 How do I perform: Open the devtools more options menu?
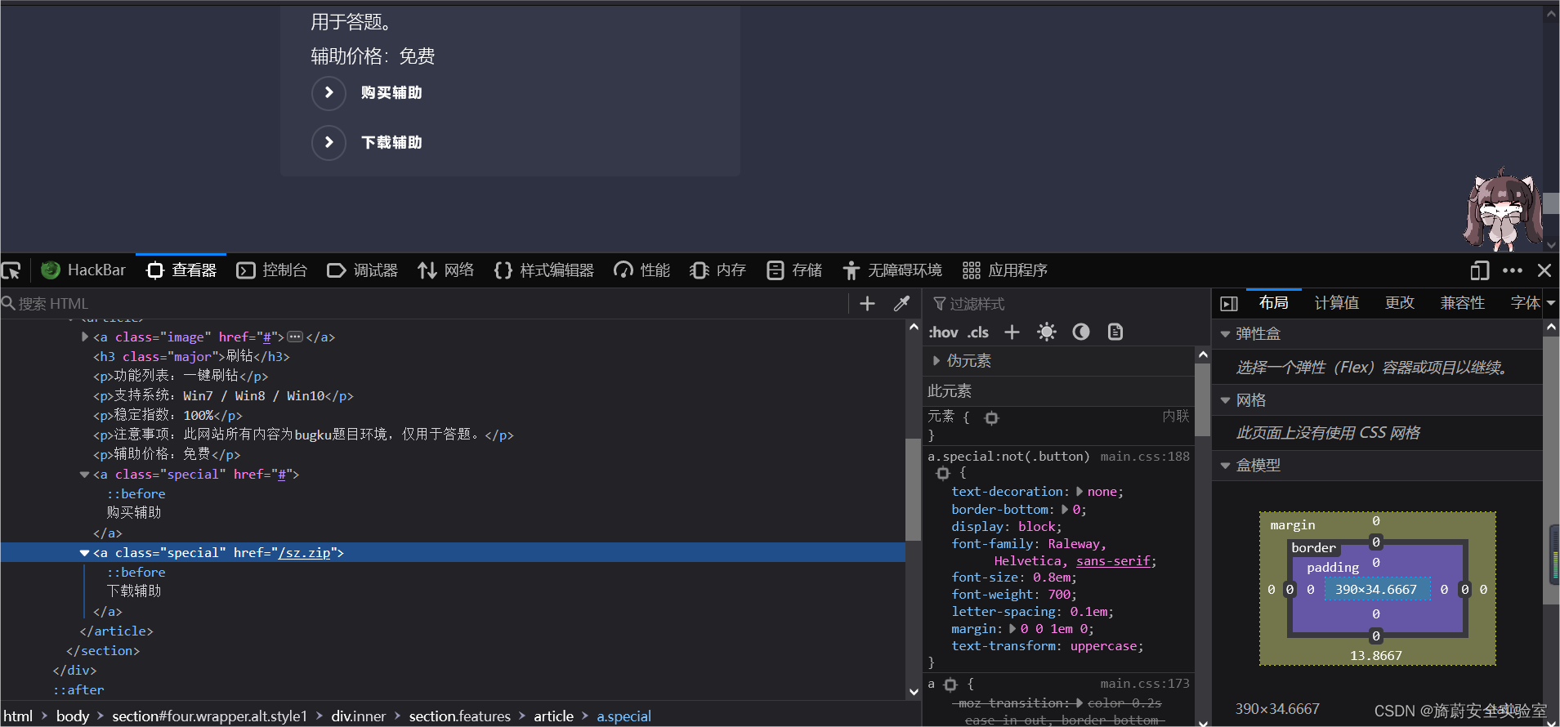[x=1513, y=270]
